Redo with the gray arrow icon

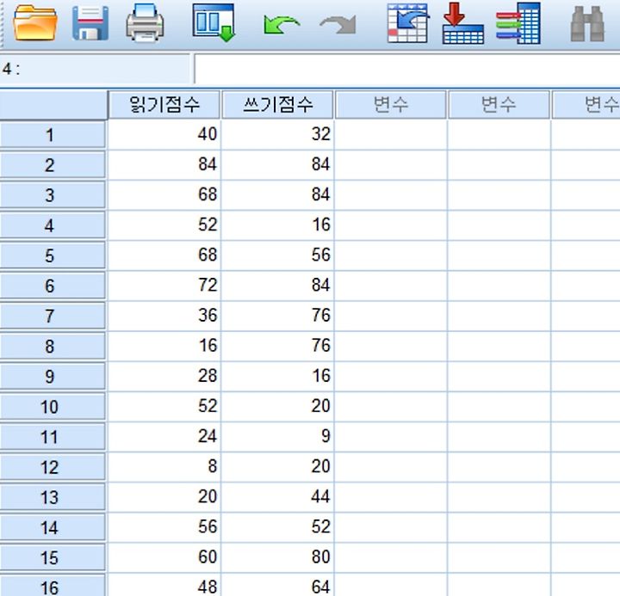point(338,26)
